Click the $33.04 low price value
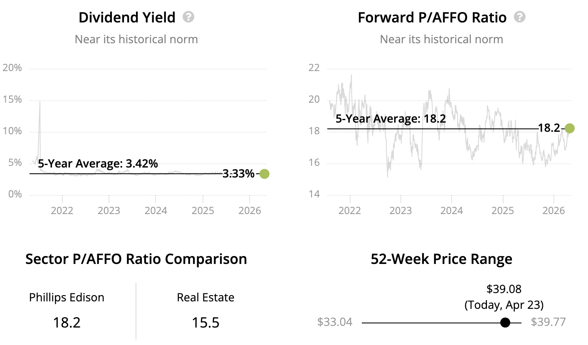The image size is (588, 345). pos(334,323)
